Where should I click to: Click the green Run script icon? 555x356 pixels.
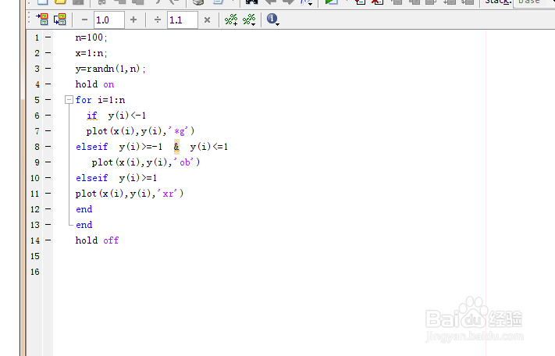[x=331, y=2]
